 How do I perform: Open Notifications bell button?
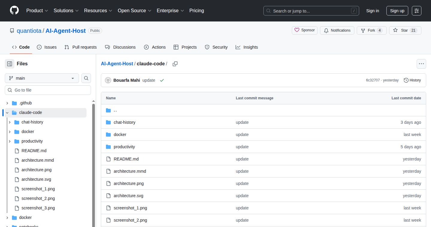coord(337,30)
